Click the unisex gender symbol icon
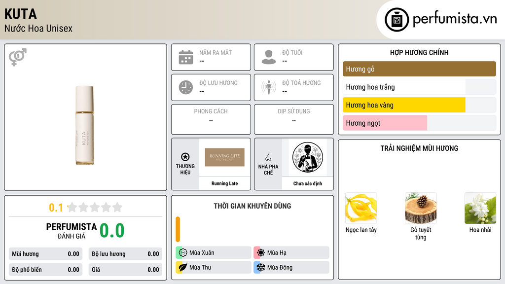 tap(18, 57)
